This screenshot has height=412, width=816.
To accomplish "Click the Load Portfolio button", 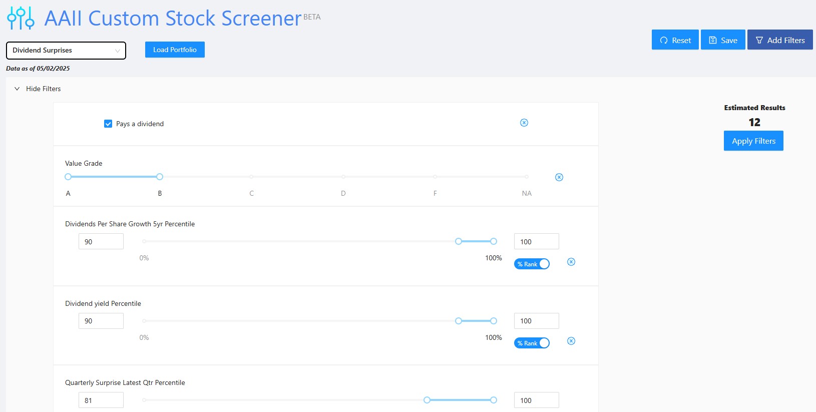I will coord(175,50).
